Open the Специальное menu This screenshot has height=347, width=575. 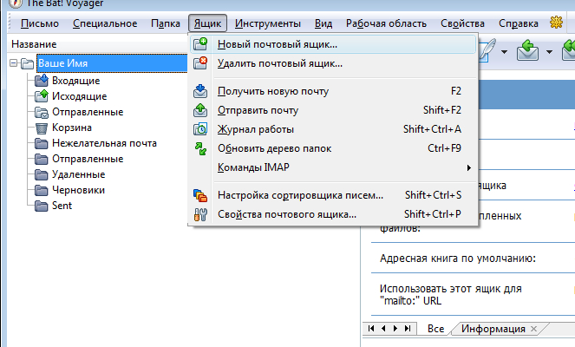pyautogui.click(x=105, y=23)
